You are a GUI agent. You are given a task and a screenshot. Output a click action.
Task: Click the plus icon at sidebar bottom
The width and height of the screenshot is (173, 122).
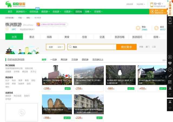pyautogui.click(x=170, y=108)
